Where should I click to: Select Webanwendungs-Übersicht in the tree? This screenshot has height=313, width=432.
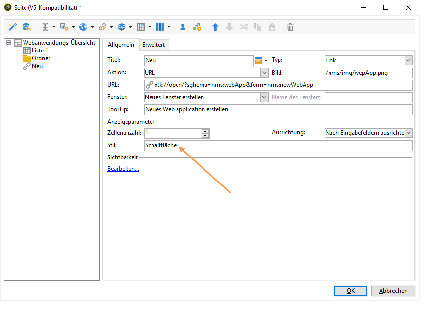point(59,43)
